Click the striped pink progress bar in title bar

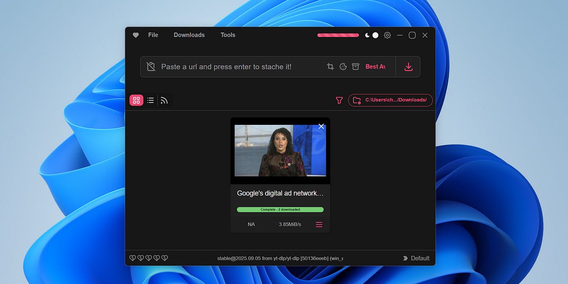pyautogui.click(x=338, y=35)
